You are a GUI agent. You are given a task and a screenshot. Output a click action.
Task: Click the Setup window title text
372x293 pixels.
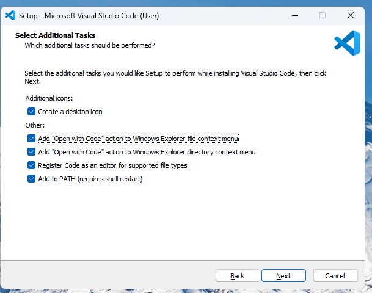coord(89,16)
